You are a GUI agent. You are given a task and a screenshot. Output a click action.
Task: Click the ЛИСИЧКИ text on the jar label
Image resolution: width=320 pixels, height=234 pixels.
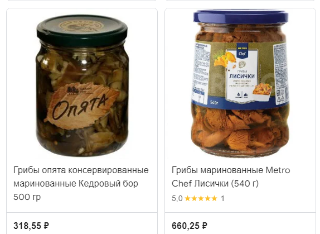click(242, 76)
